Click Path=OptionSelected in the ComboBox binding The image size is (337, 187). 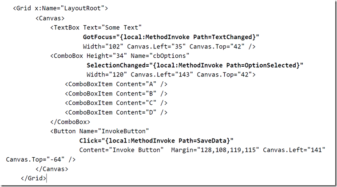[261, 65]
